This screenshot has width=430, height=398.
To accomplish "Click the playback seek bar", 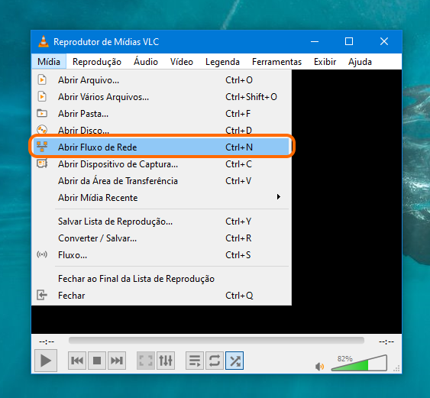I will point(216,341).
